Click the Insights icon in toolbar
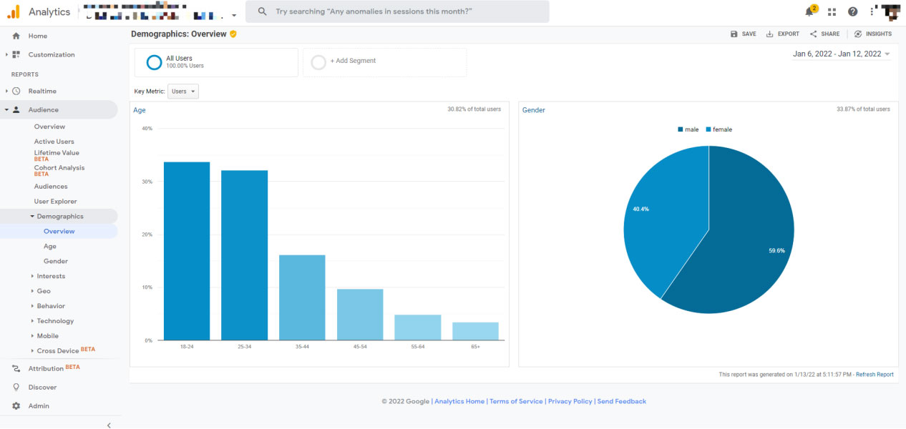Screen dimensions: 906x429 click(858, 34)
